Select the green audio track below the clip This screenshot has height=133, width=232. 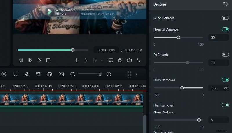click(71, 109)
